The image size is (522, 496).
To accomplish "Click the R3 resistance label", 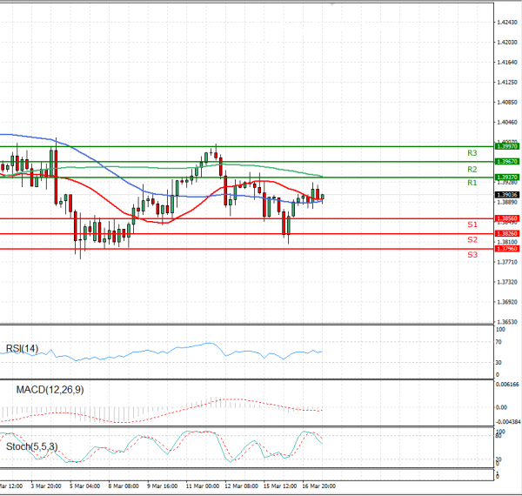I will 472,153.
